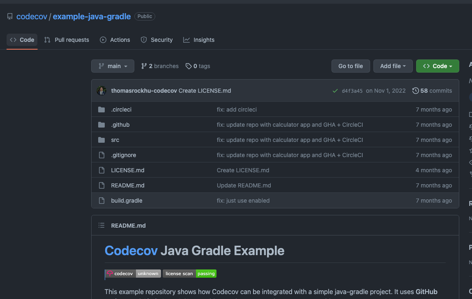Click the LICENSE.md file icon
The image size is (472, 299).
(102, 170)
